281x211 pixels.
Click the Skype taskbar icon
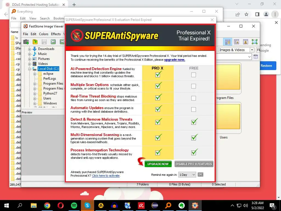pos(87,205)
